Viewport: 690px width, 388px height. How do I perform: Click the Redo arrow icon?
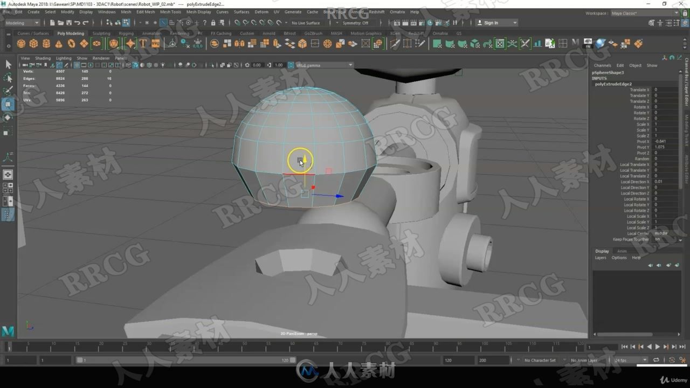(x=86, y=23)
